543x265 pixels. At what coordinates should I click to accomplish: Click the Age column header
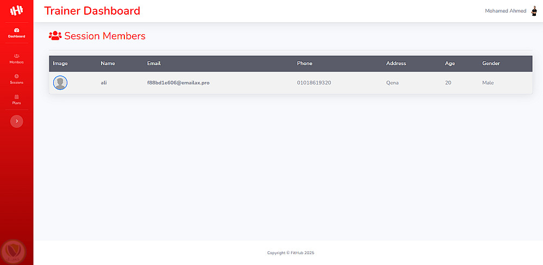[450, 64]
